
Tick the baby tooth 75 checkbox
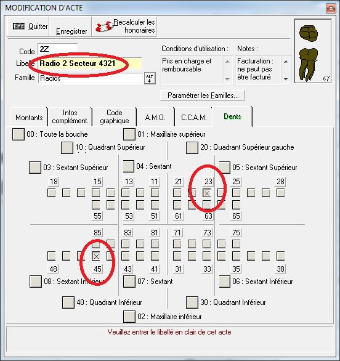(x=236, y=244)
